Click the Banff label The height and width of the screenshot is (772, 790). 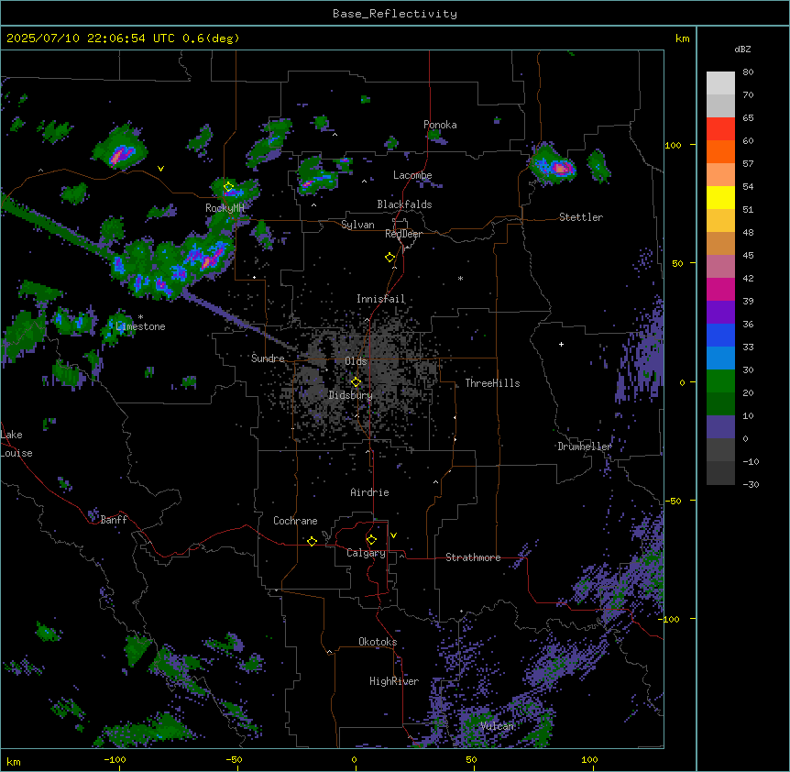tap(114, 520)
